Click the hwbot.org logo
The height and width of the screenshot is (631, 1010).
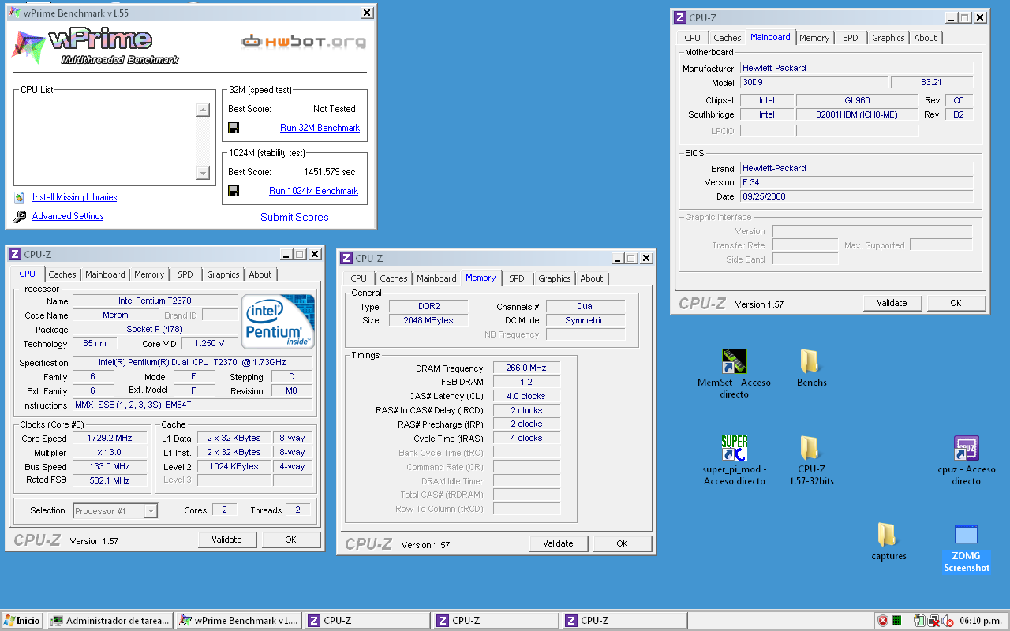pos(303,41)
